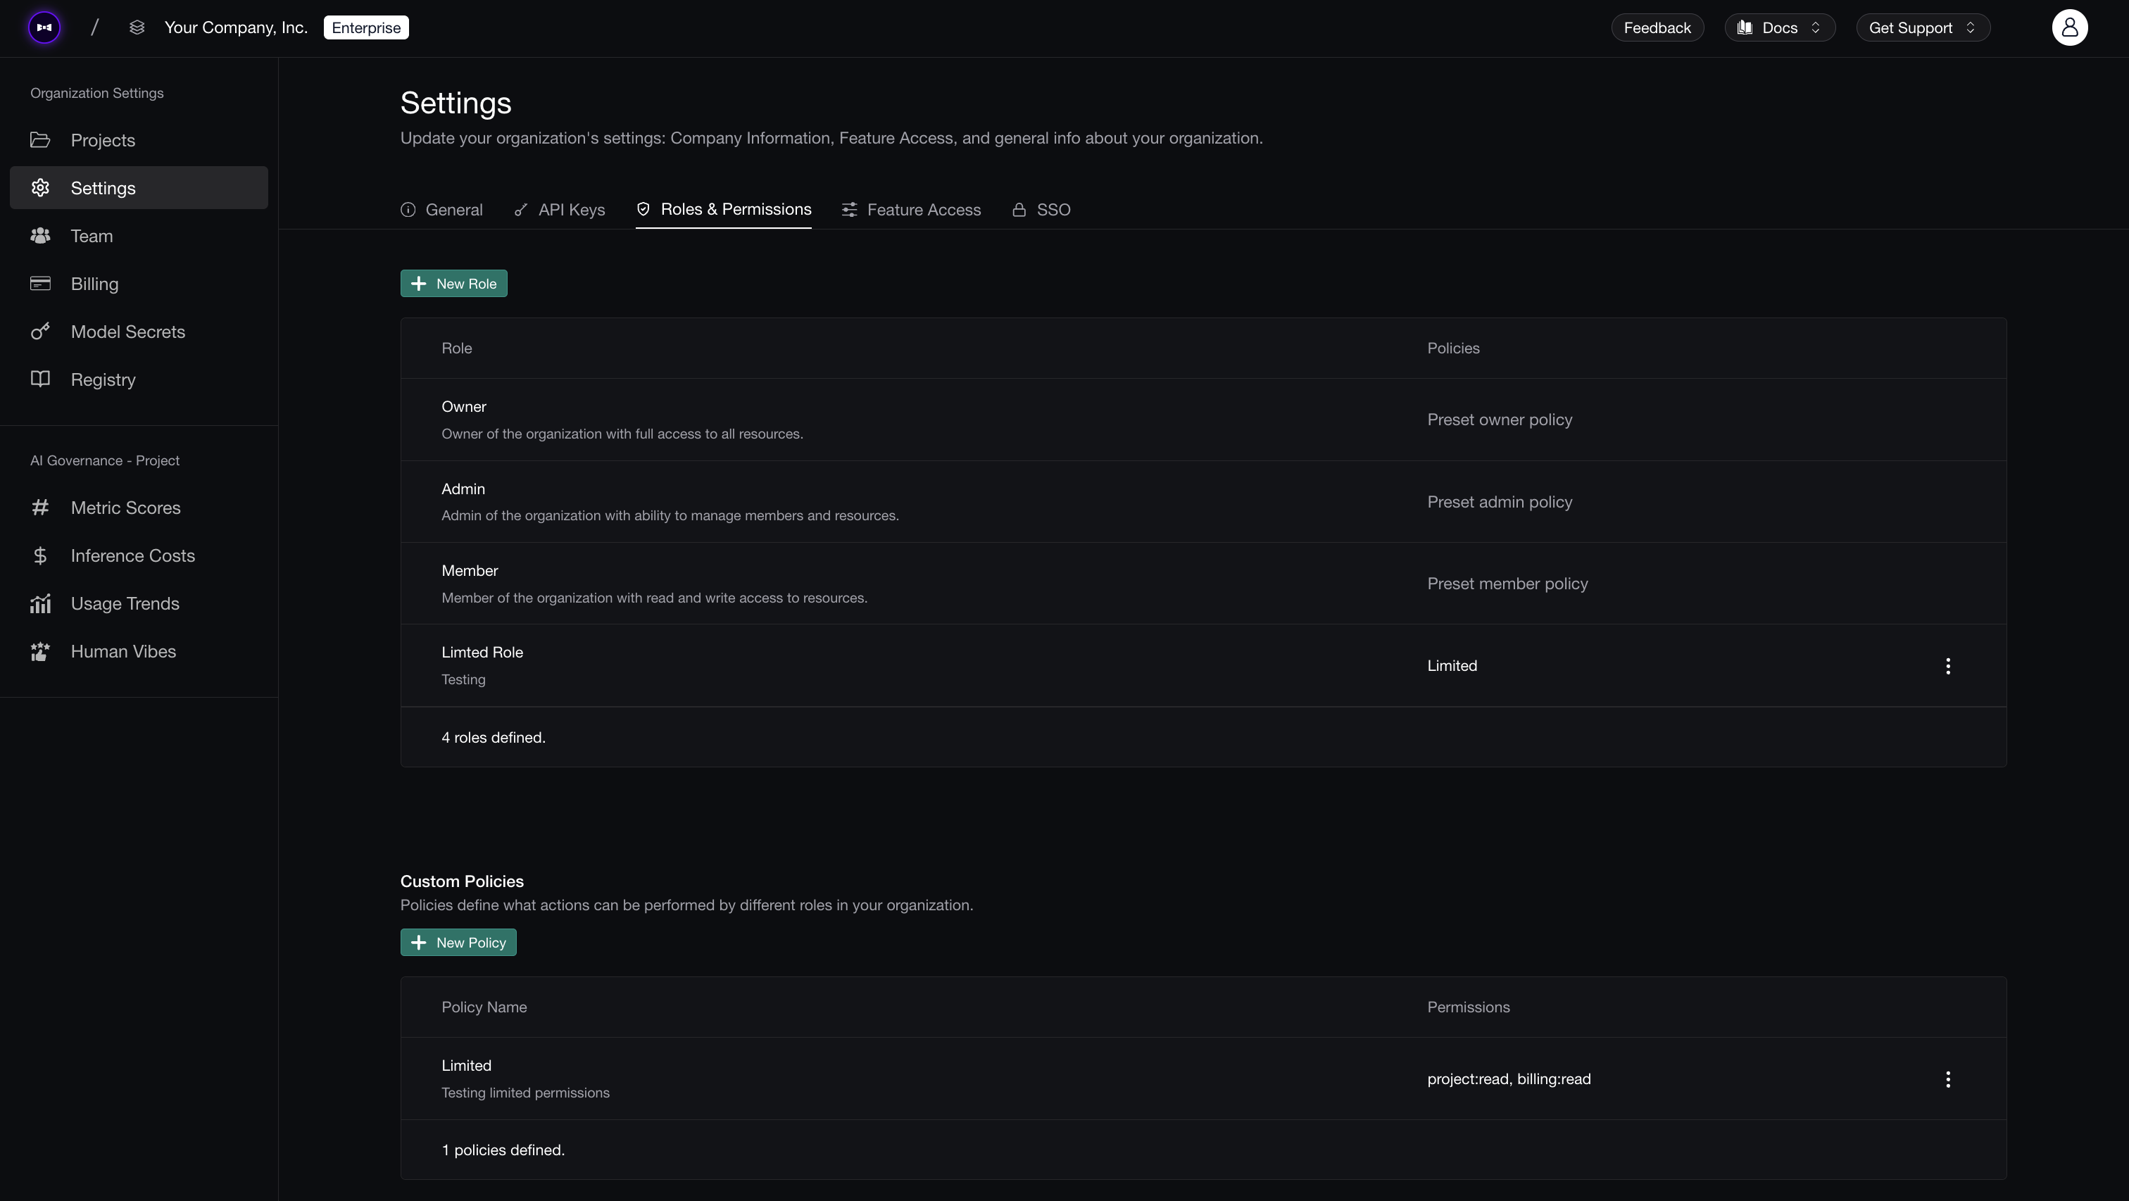The image size is (2129, 1201).
Task: Switch to the API Keys tab
Action: pyautogui.click(x=560, y=209)
